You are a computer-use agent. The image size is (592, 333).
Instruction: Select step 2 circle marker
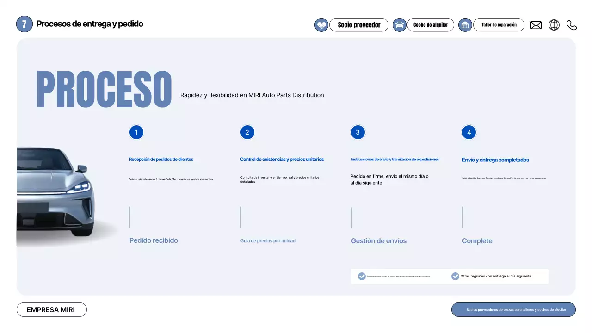247,133
